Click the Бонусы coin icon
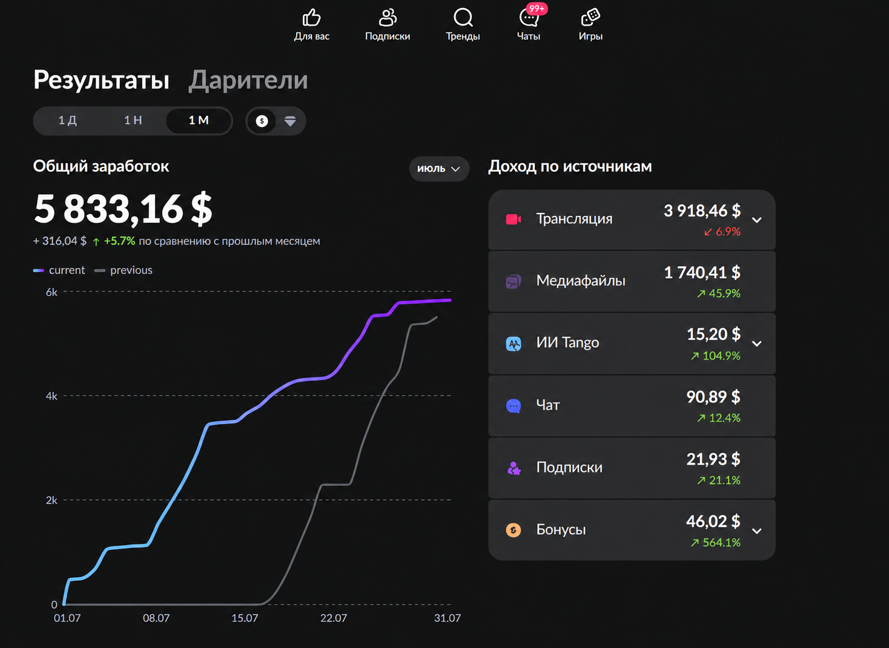889x648 pixels. pos(514,531)
